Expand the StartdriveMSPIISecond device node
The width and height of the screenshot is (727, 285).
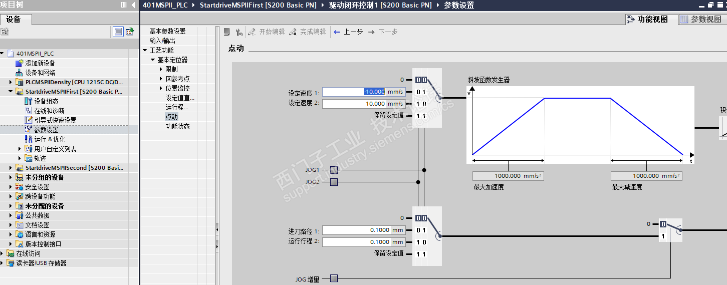[11, 168]
